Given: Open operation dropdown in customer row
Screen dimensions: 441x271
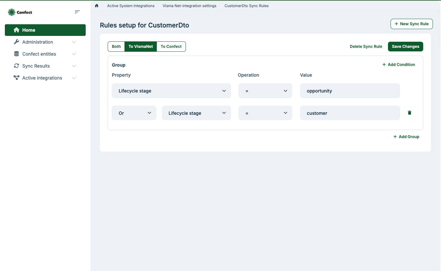Looking at the screenshot, I should (x=265, y=113).
